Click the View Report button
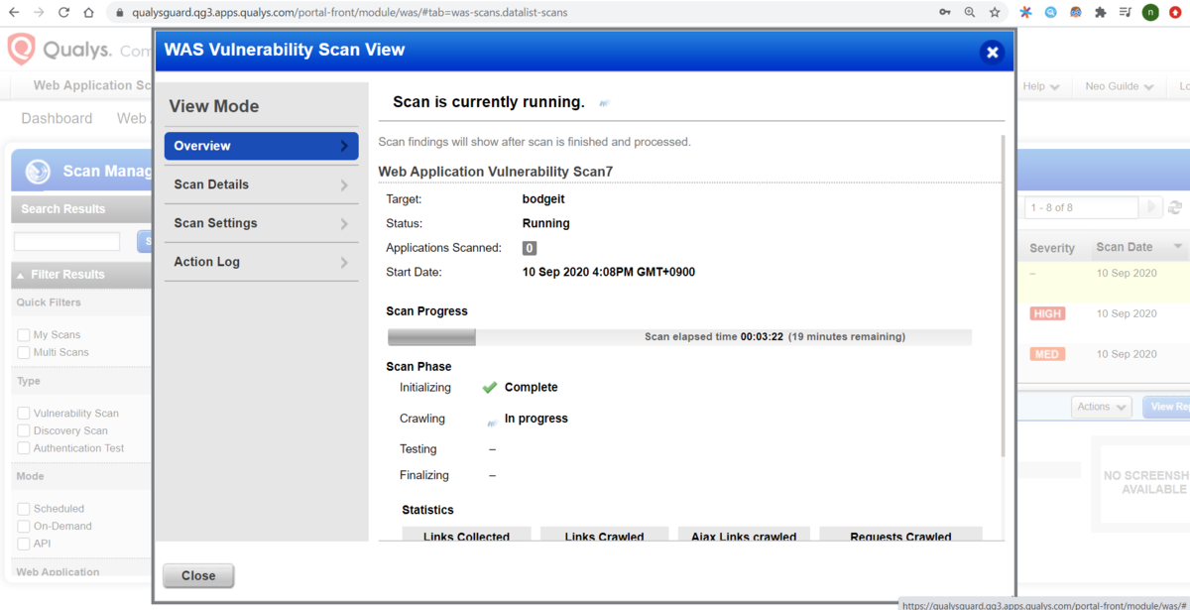1190x610 pixels. [x=1167, y=407]
